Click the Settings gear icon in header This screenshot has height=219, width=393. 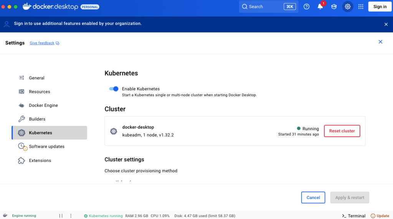(348, 7)
